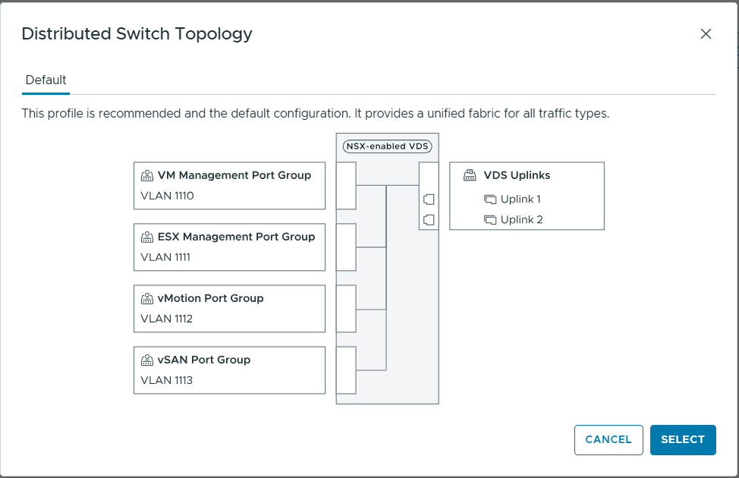Click the VLAN 1111 label
739x478 pixels.
tap(165, 257)
